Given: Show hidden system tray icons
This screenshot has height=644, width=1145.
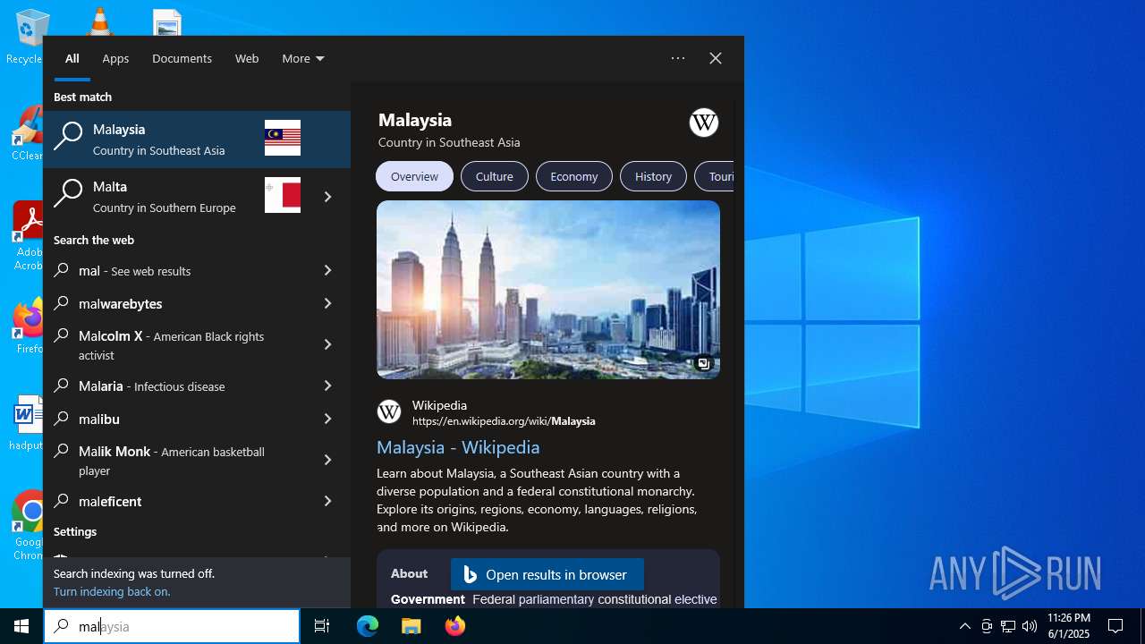Looking at the screenshot, I should point(964,626).
